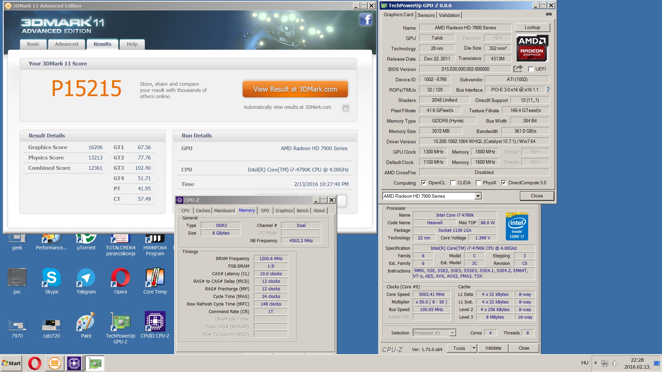Toggle the DirectCompute 5.0 checkbox
The height and width of the screenshot is (372, 662).
pyautogui.click(x=504, y=183)
